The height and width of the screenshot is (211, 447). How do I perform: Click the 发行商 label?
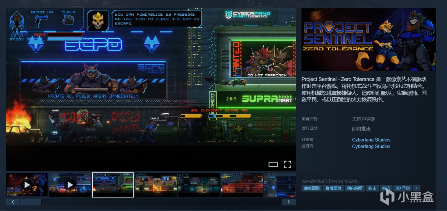(x=308, y=146)
